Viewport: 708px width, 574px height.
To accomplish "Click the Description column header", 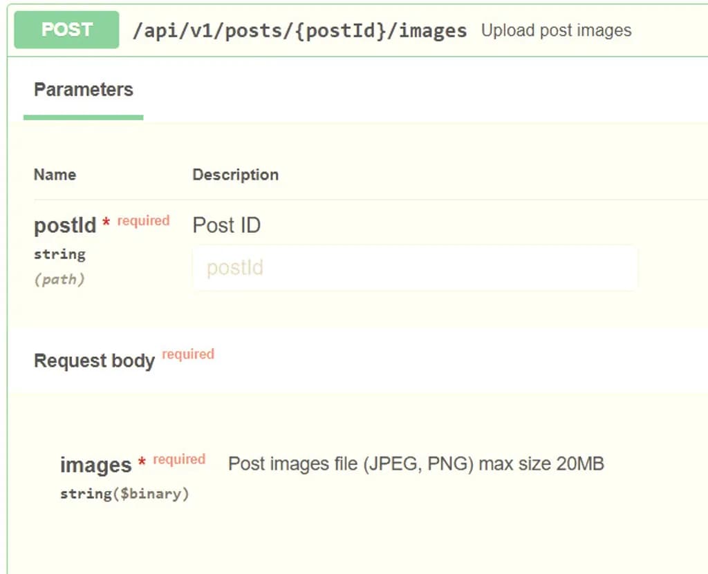I will pos(235,175).
